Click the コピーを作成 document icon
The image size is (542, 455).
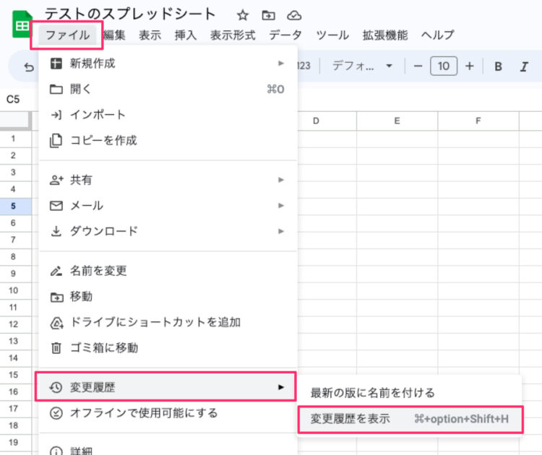(x=56, y=141)
